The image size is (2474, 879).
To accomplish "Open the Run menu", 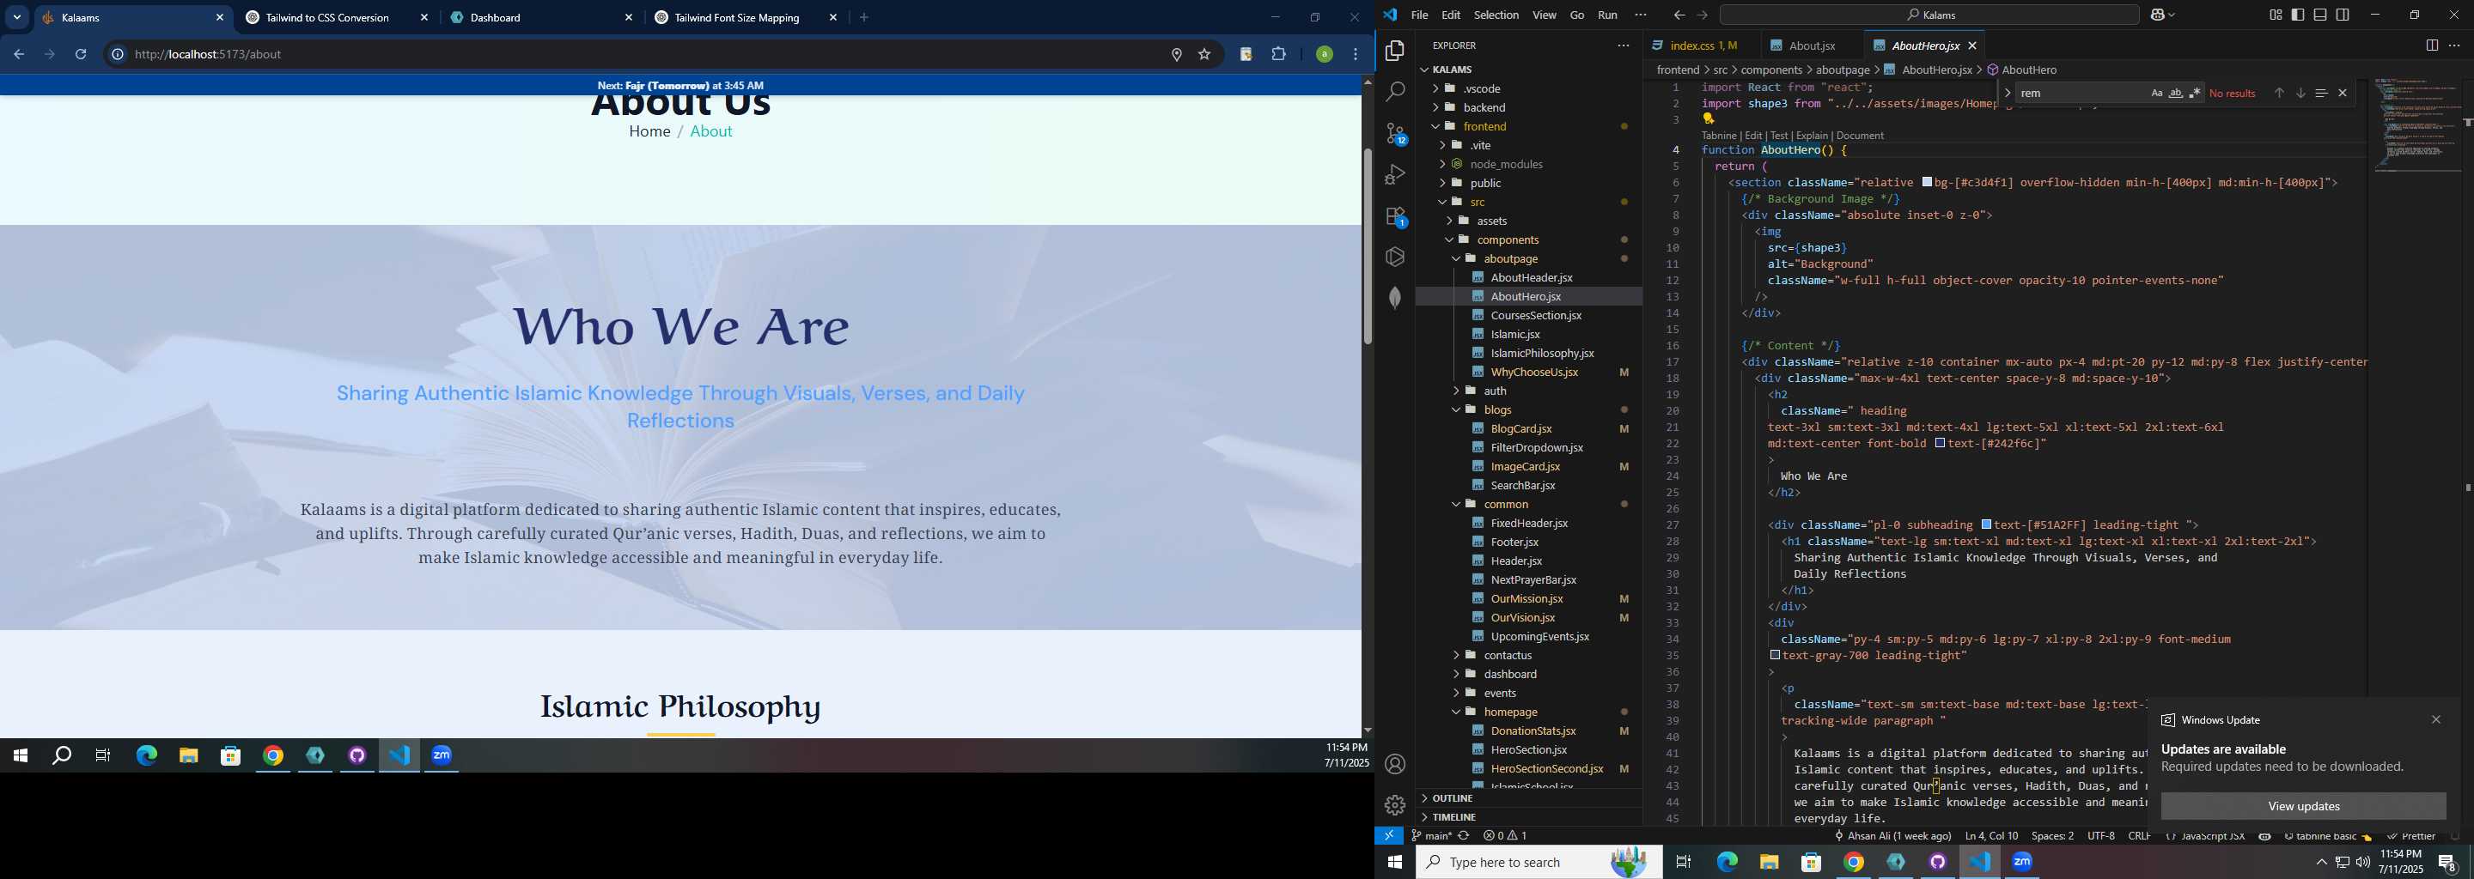I will [1606, 15].
